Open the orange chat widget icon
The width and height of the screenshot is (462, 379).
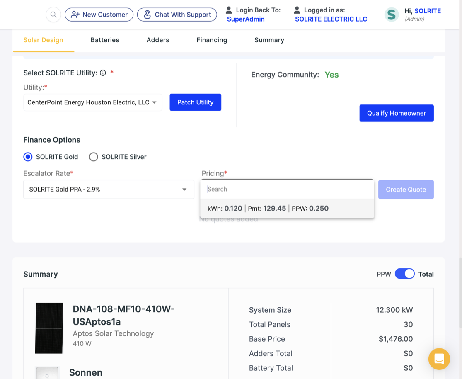coord(439,359)
